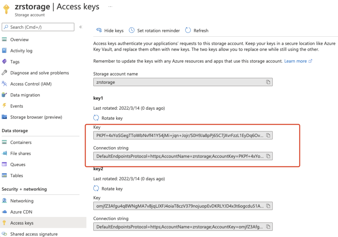Select Shared access signature menu item
This screenshot has height=237, width=338.
(34, 234)
